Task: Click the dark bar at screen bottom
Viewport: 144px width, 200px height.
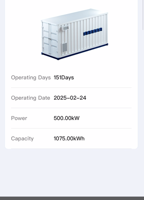Action: (x=72, y=198)
